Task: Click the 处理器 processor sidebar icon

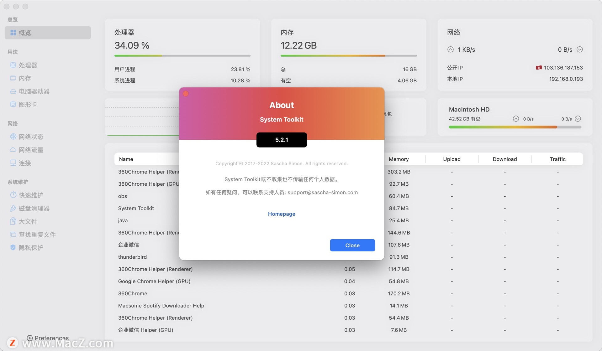Action: point(13,65)
